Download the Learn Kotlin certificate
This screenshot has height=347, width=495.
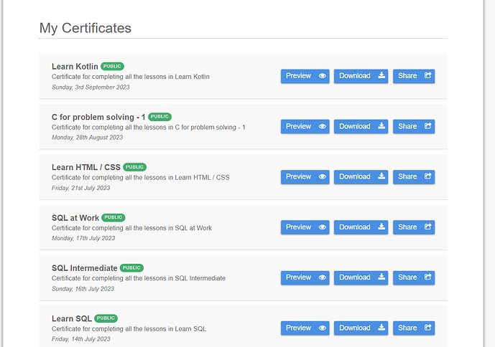pyautogui.click(x=361, y=76)
